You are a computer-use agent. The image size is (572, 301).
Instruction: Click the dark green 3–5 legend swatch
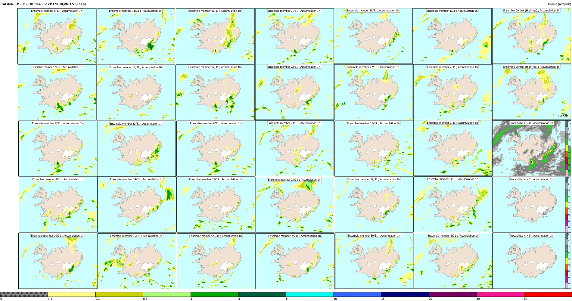point(262,294)
